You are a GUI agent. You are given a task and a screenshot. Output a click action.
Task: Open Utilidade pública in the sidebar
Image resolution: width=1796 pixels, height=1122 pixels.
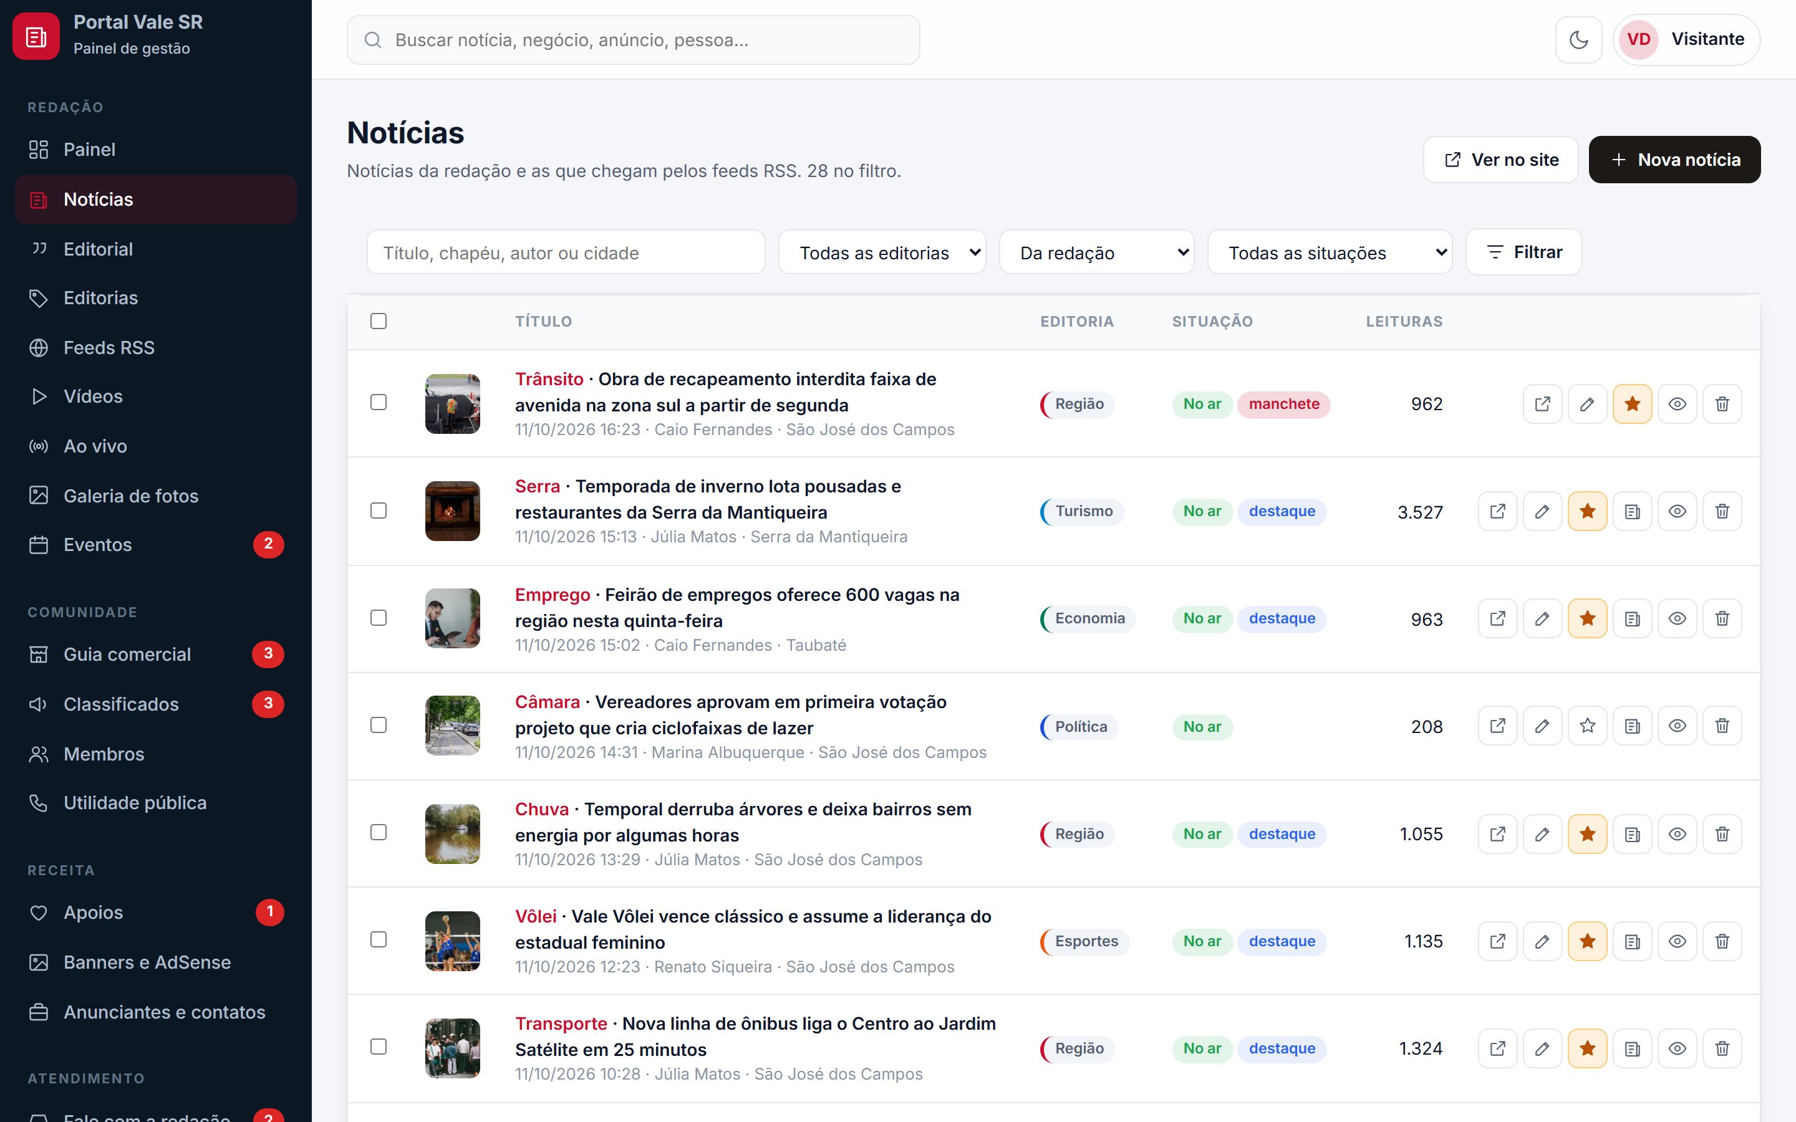pyautogui.click(x=156, y=803)
